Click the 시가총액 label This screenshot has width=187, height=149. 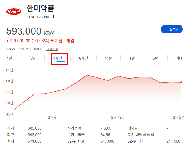click(x=74, y=128)
